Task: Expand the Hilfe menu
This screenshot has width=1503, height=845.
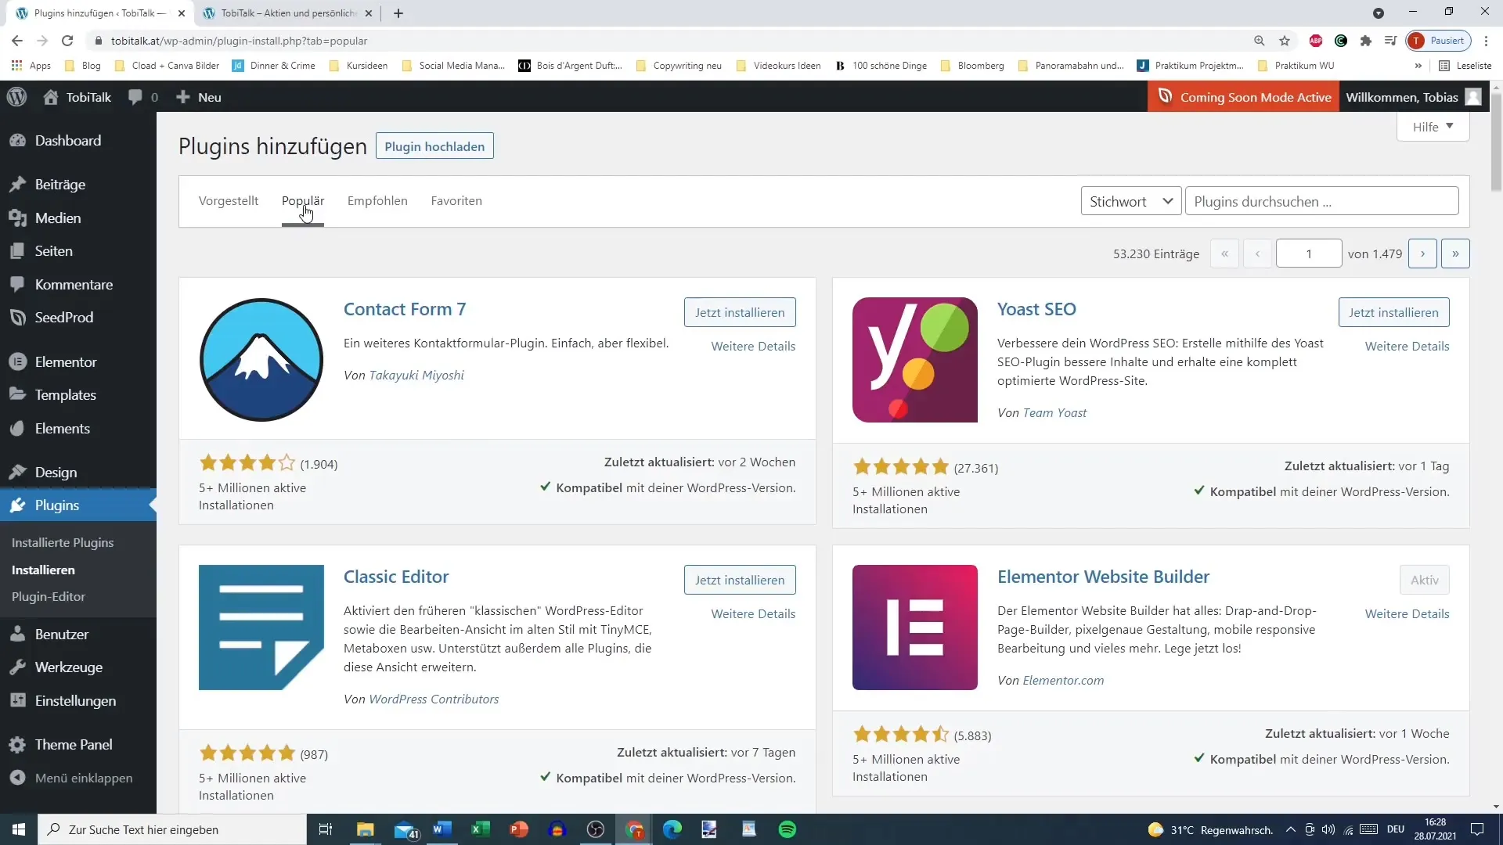Action: pos(1434,126)
